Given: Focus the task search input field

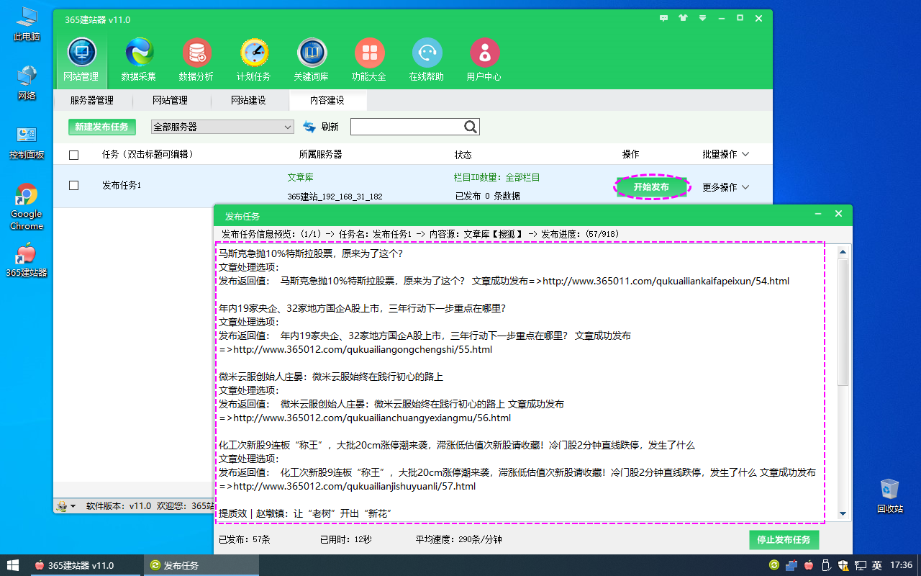Looking at the screenshot, I should click(407, 127).
